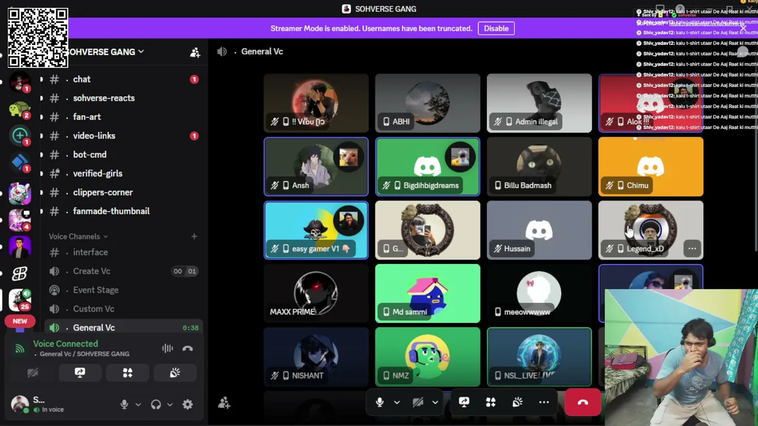Viewport: 758px width, 426px height.
Task: Click the red NEW unread indicator pill
Action: [x=20, y=321]
